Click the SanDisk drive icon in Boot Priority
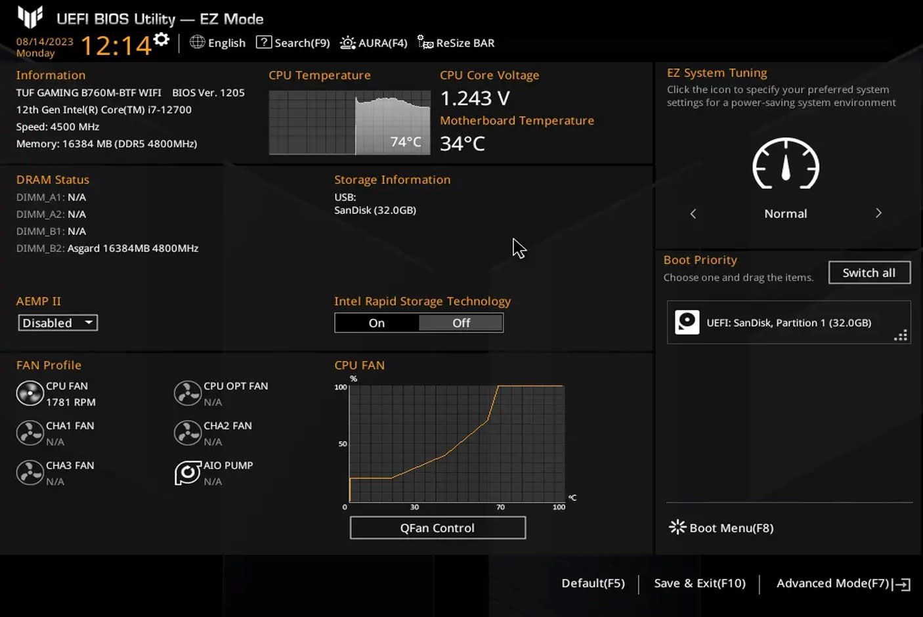The width and height of the screenshot is (923, 617). pos(687,322)
